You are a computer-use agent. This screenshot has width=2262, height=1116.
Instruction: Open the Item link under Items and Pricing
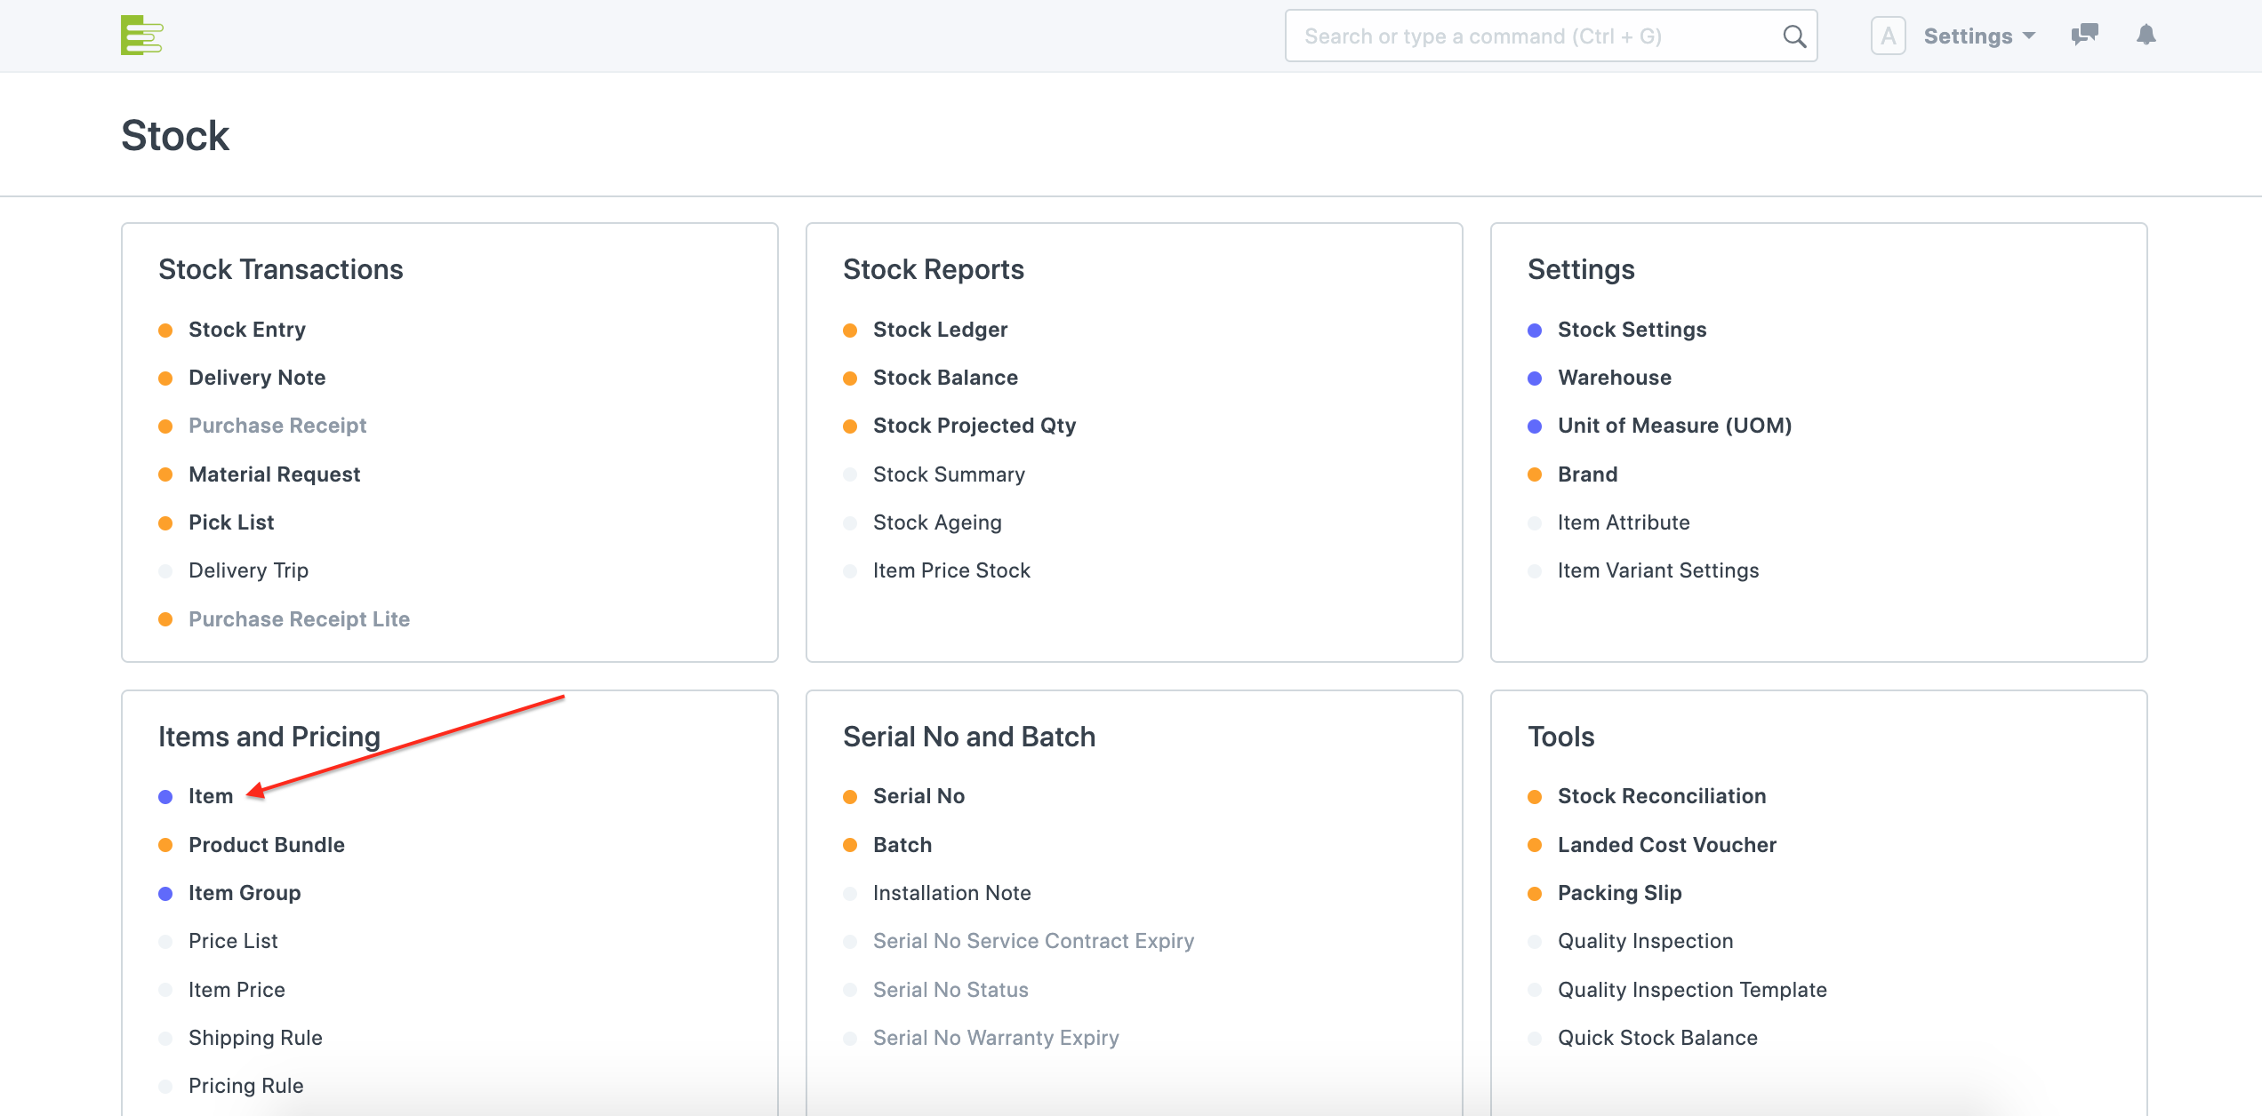211,796
